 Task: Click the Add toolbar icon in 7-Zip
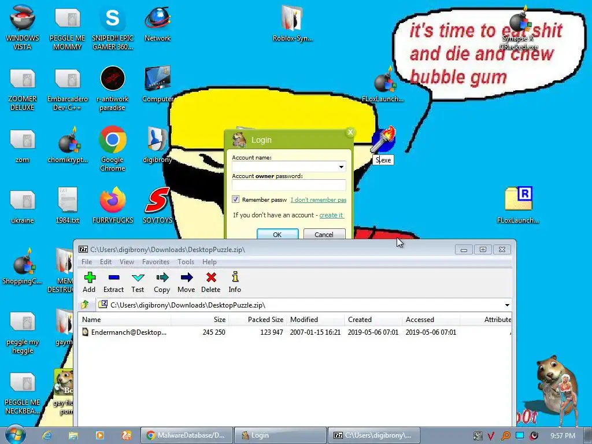click(89, 282)
